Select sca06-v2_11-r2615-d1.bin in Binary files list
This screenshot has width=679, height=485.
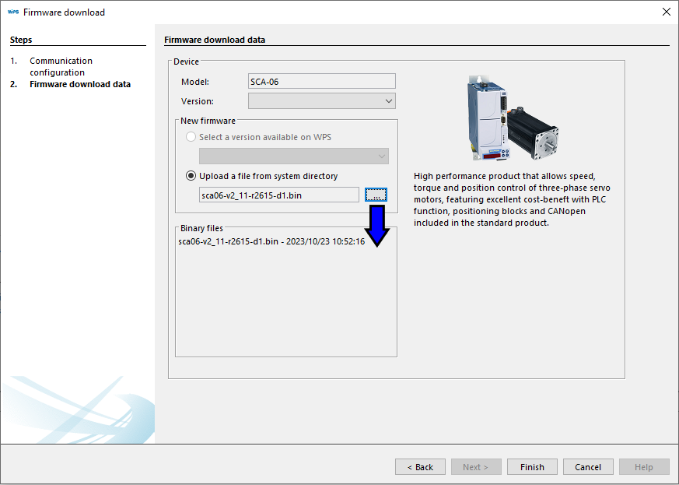(271, 242)
